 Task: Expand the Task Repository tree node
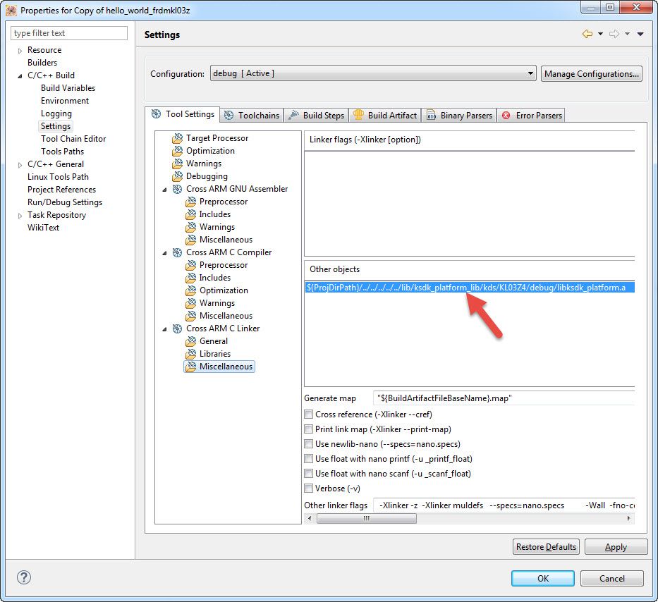tap(20, 216)
